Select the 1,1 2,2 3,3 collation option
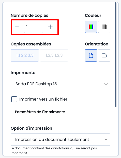The height and width of the screenshot is (158, 121). click(25, 55)
